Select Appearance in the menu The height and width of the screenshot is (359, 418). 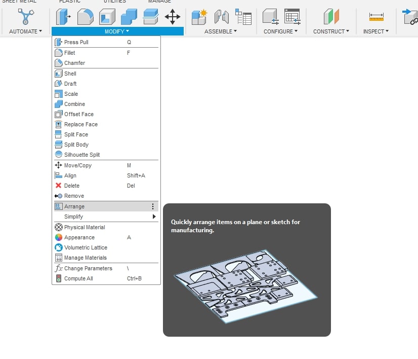(106, 237)
